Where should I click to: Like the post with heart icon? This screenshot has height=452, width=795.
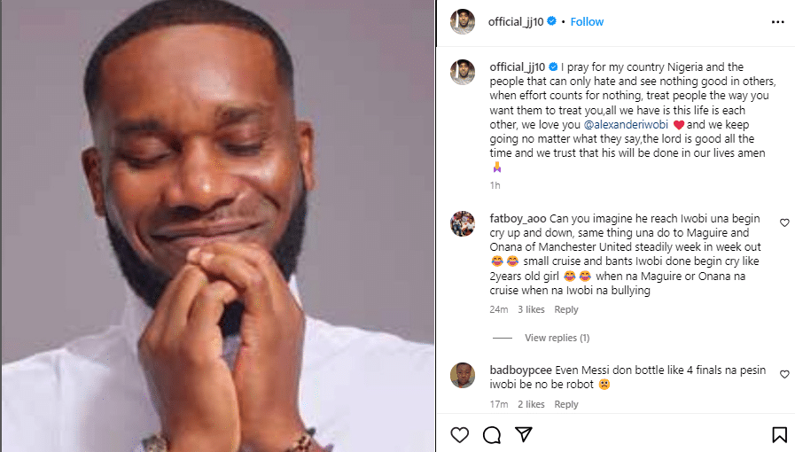(459, 435)
